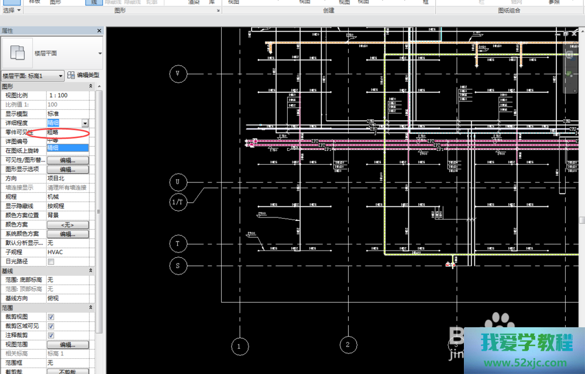Open the 详细程度 detail level dropdown arrow

pos(85,123)
